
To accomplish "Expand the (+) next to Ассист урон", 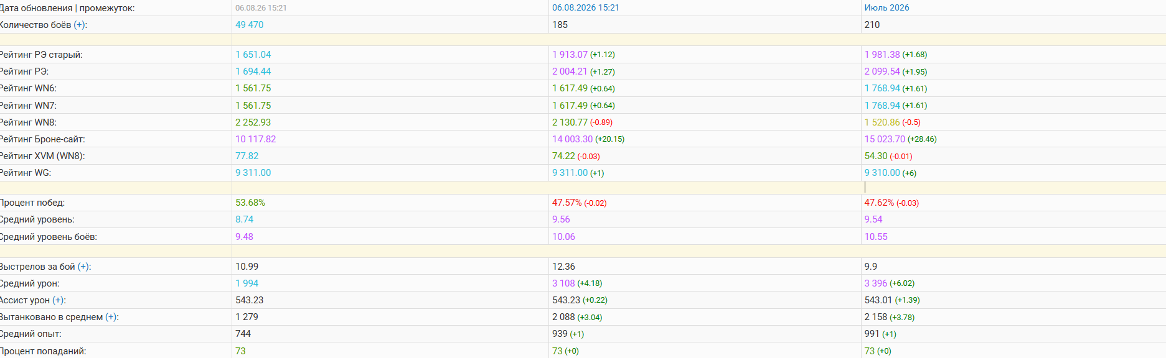I will (x=58, y=300).
